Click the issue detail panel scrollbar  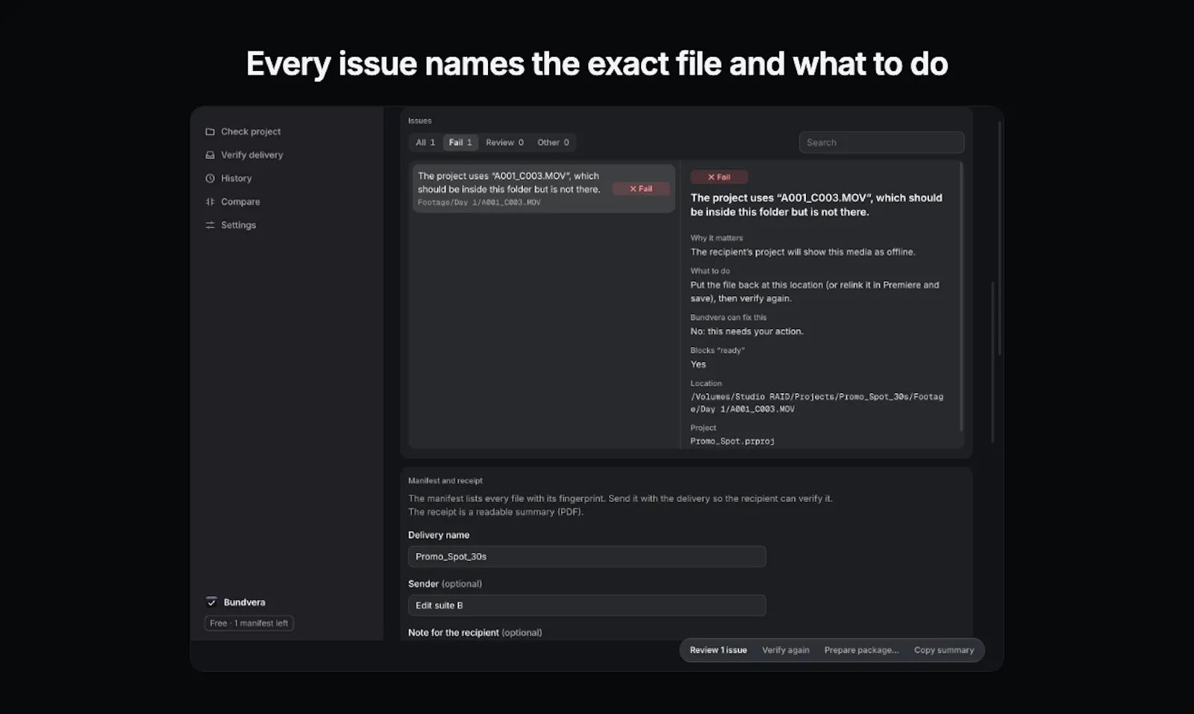click(961, 296)
